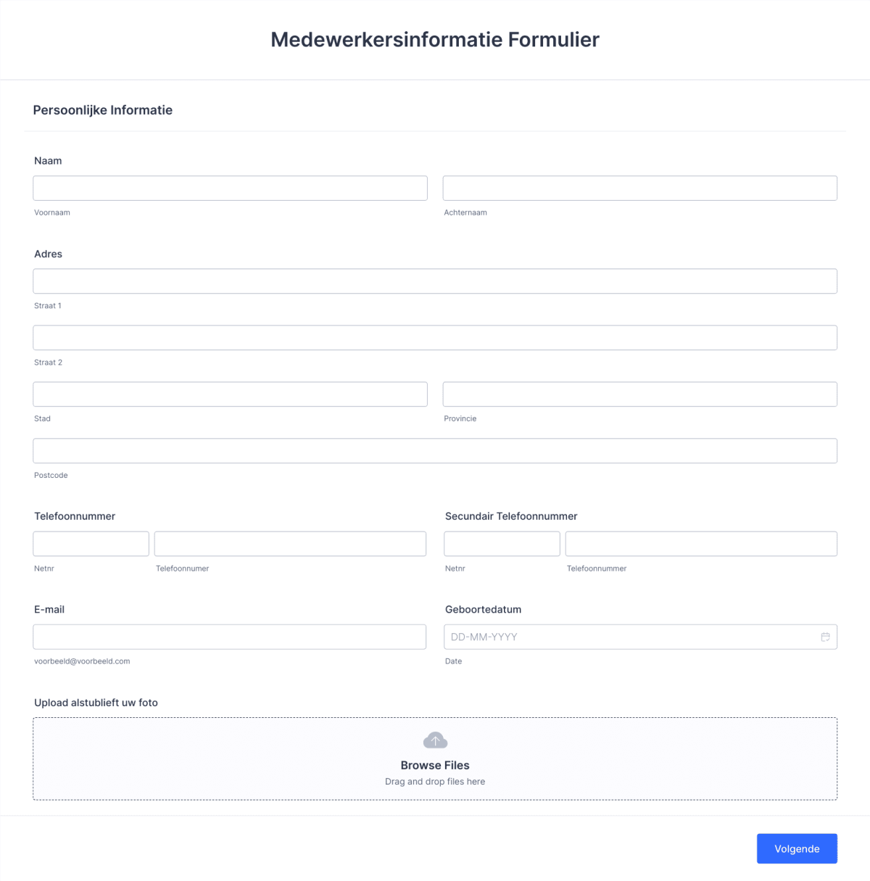Click the Provincie input field
This screenshot has width=870, height=881.
click(x=640, y=394)
